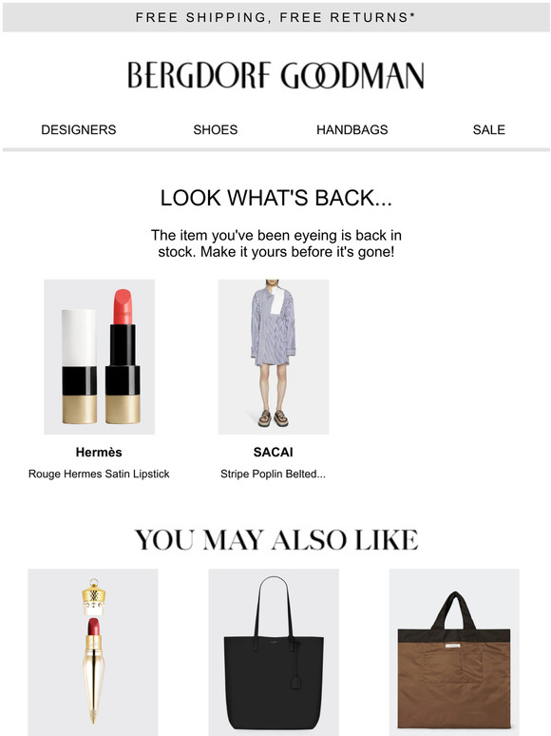
Task: Click the Hermès brand name
Action: click(x=99, y=452)
